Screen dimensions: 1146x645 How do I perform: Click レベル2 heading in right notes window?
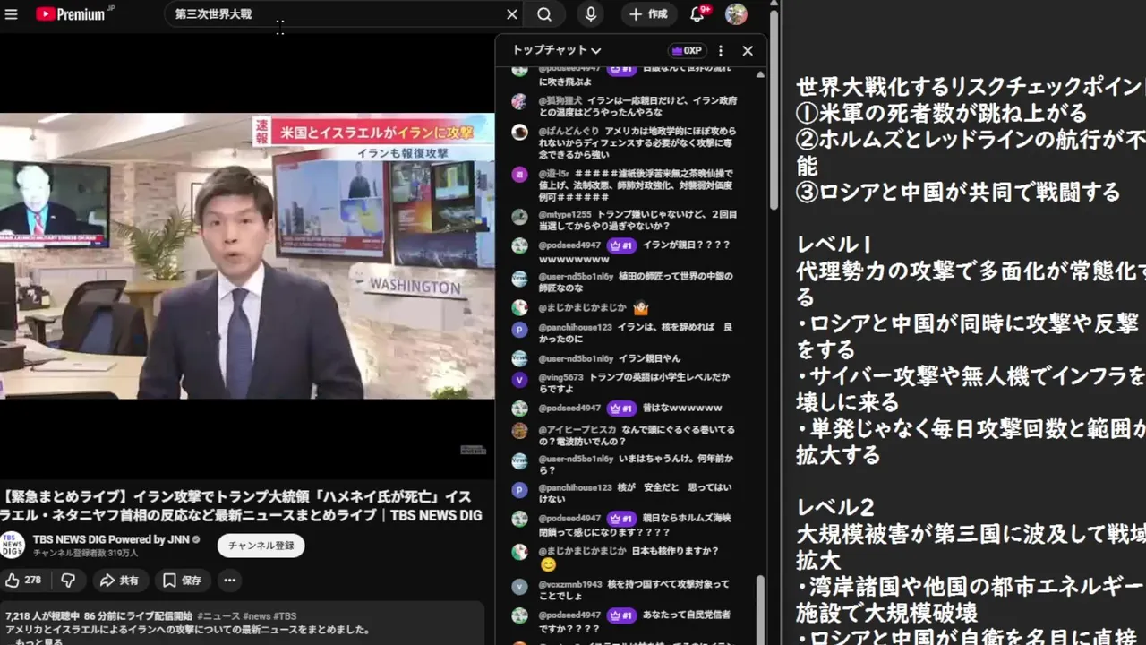click(x=835, y=508)
